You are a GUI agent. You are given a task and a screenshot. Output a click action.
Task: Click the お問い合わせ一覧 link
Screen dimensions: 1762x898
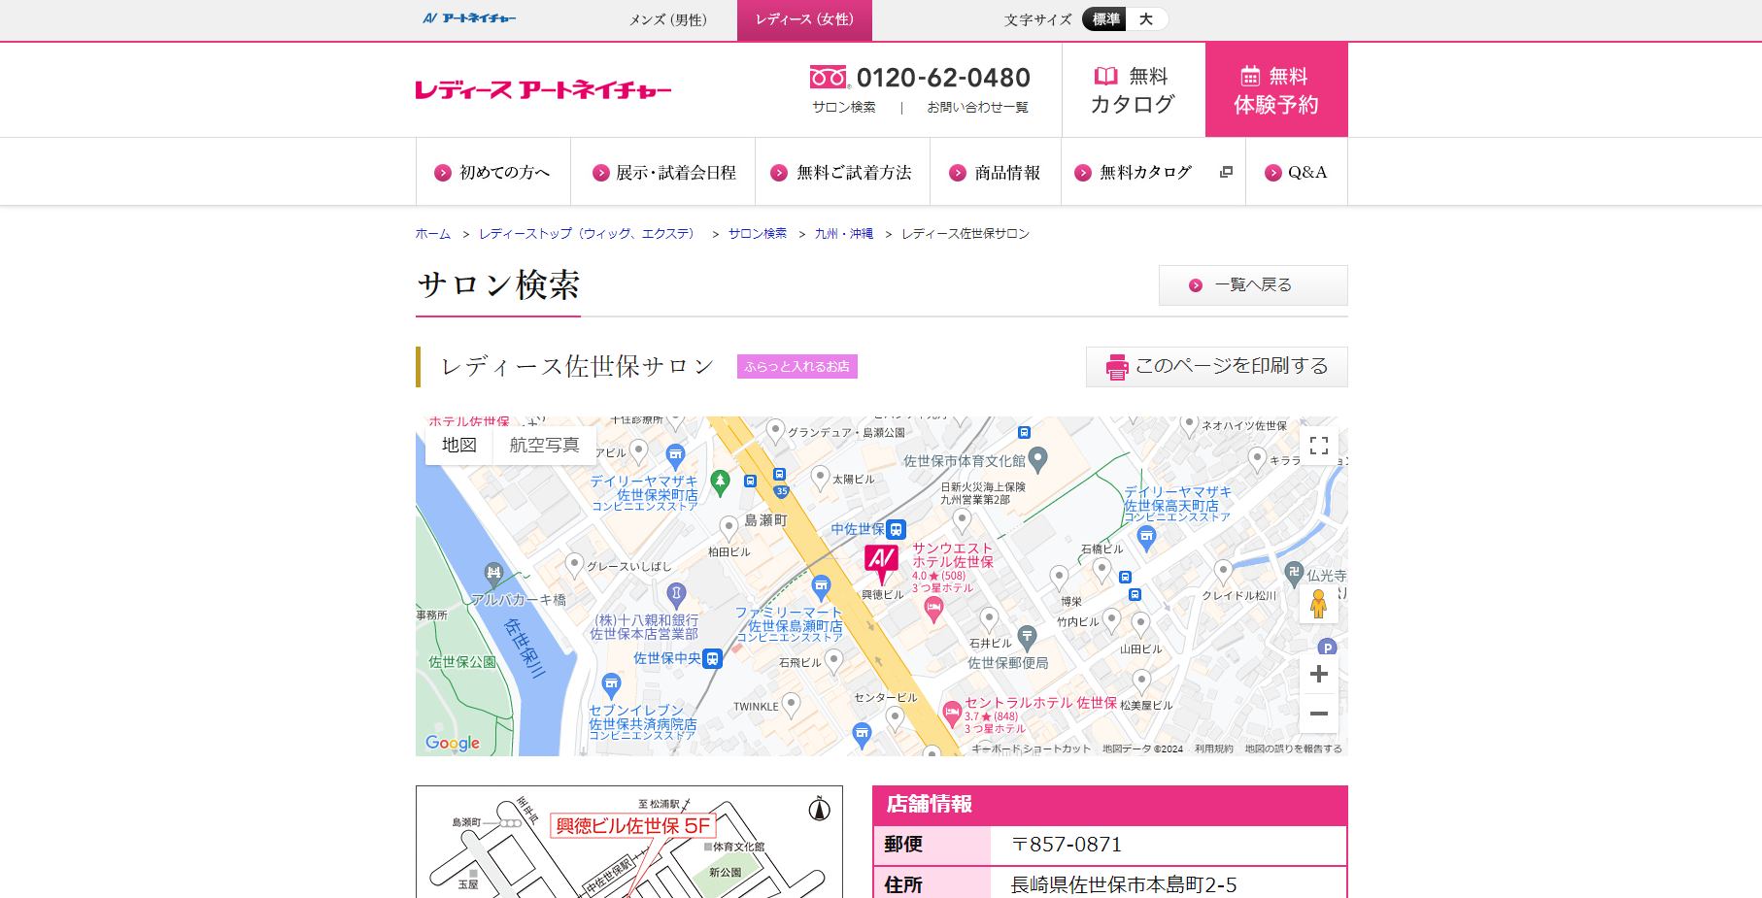pos(977,107)
